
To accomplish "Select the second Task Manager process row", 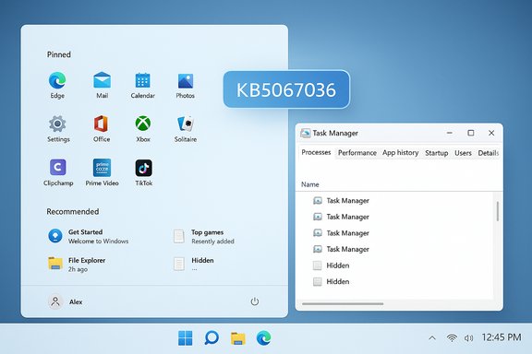I will point(395,217).
